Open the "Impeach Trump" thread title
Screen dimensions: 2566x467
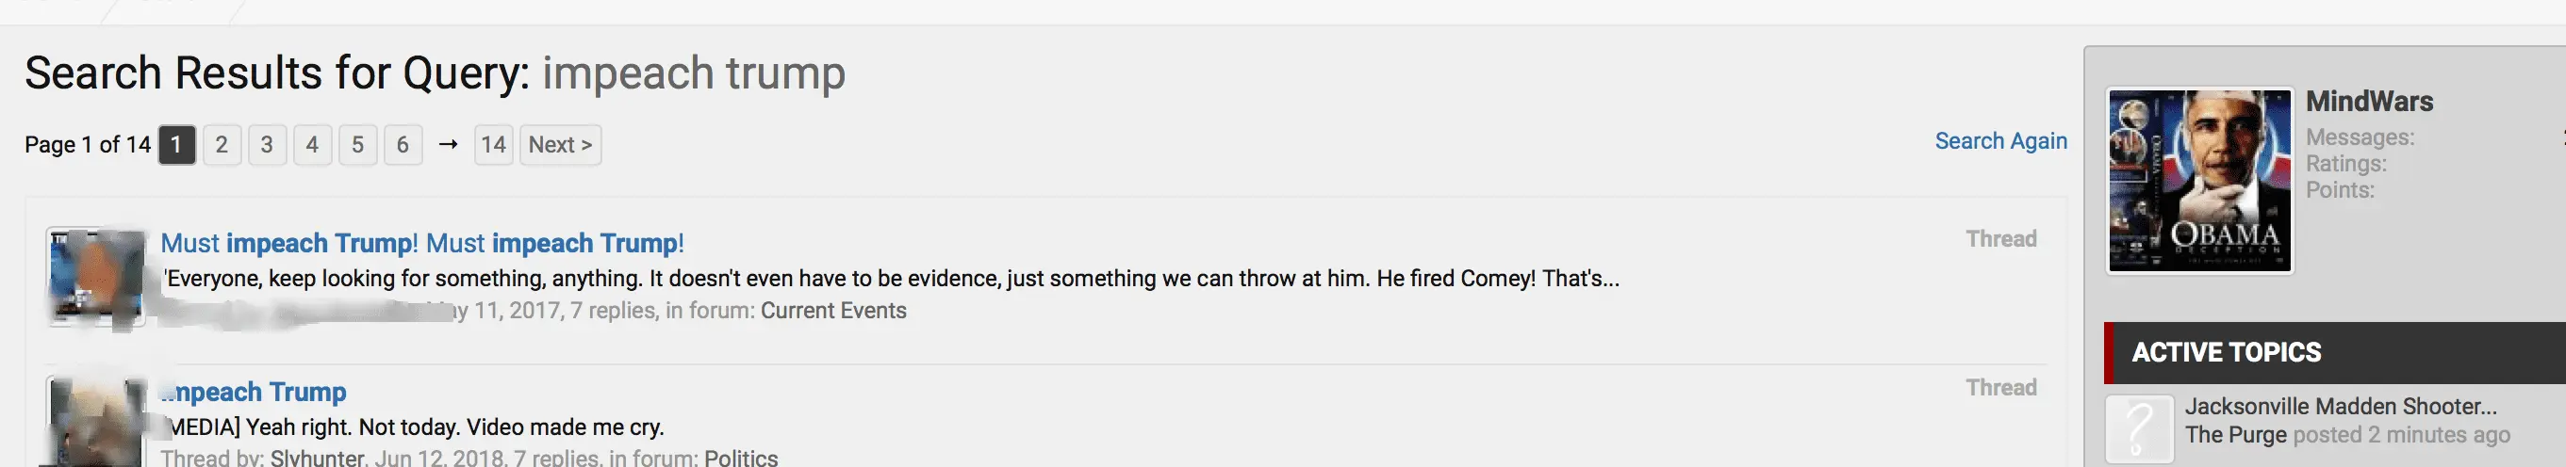[x=255, y=392]
